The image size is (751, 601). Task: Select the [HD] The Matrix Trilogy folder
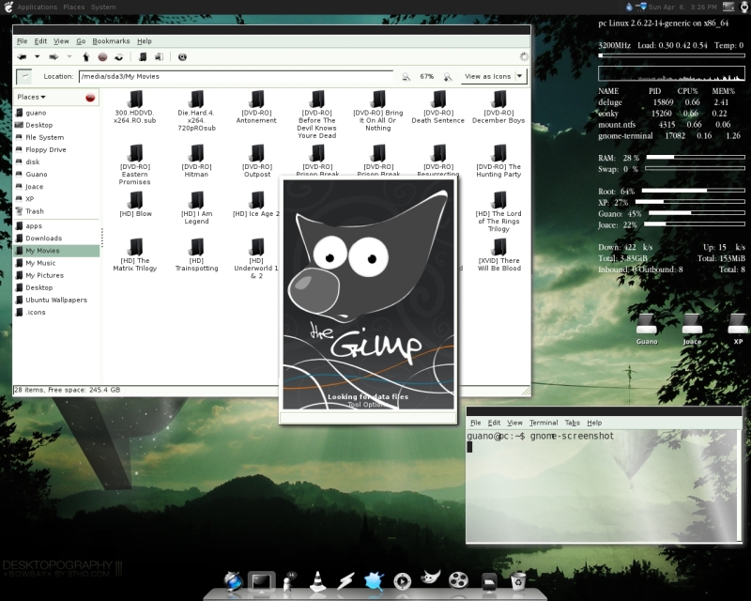135,255
